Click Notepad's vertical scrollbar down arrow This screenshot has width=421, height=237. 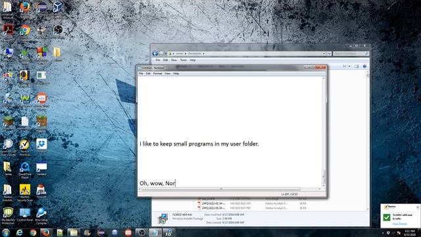click(x=324, y=185)
